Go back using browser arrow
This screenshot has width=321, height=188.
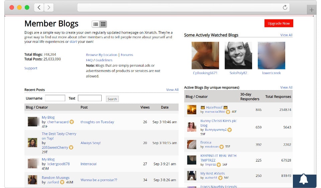(x=39, y=7)
